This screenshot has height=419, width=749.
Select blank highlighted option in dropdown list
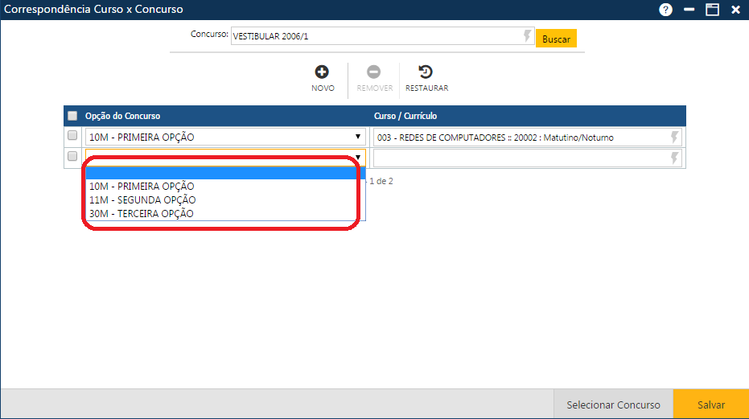coord(224,173)
